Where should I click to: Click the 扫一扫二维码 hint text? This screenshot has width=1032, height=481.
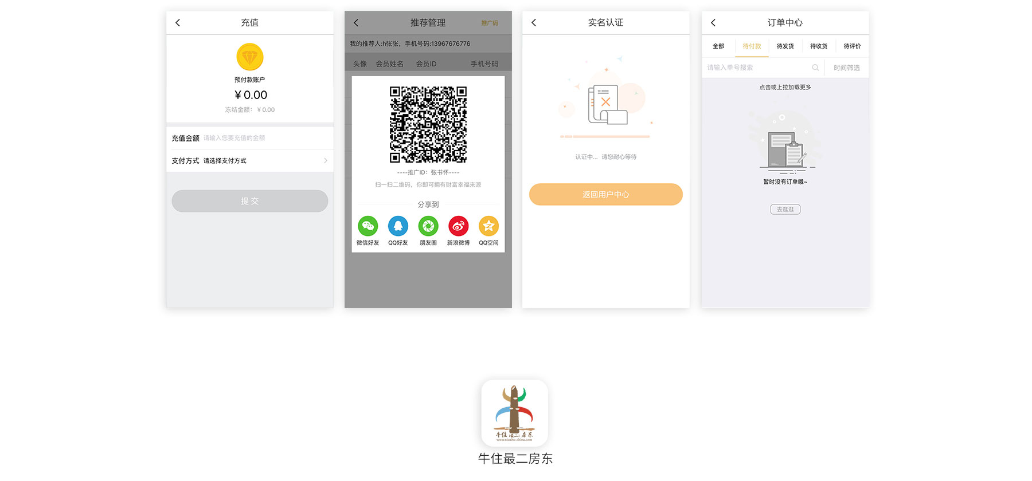point(428,185)
